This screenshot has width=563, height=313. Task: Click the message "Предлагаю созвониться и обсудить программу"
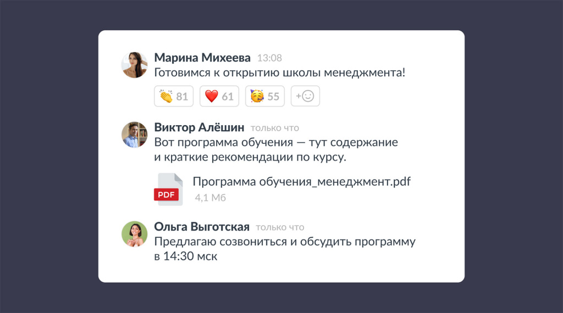point(284,242)
